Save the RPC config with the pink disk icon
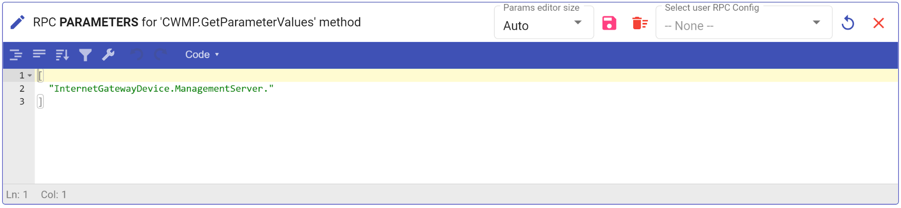The height and width of the screenshot is (208, 901). coord(609,23)
